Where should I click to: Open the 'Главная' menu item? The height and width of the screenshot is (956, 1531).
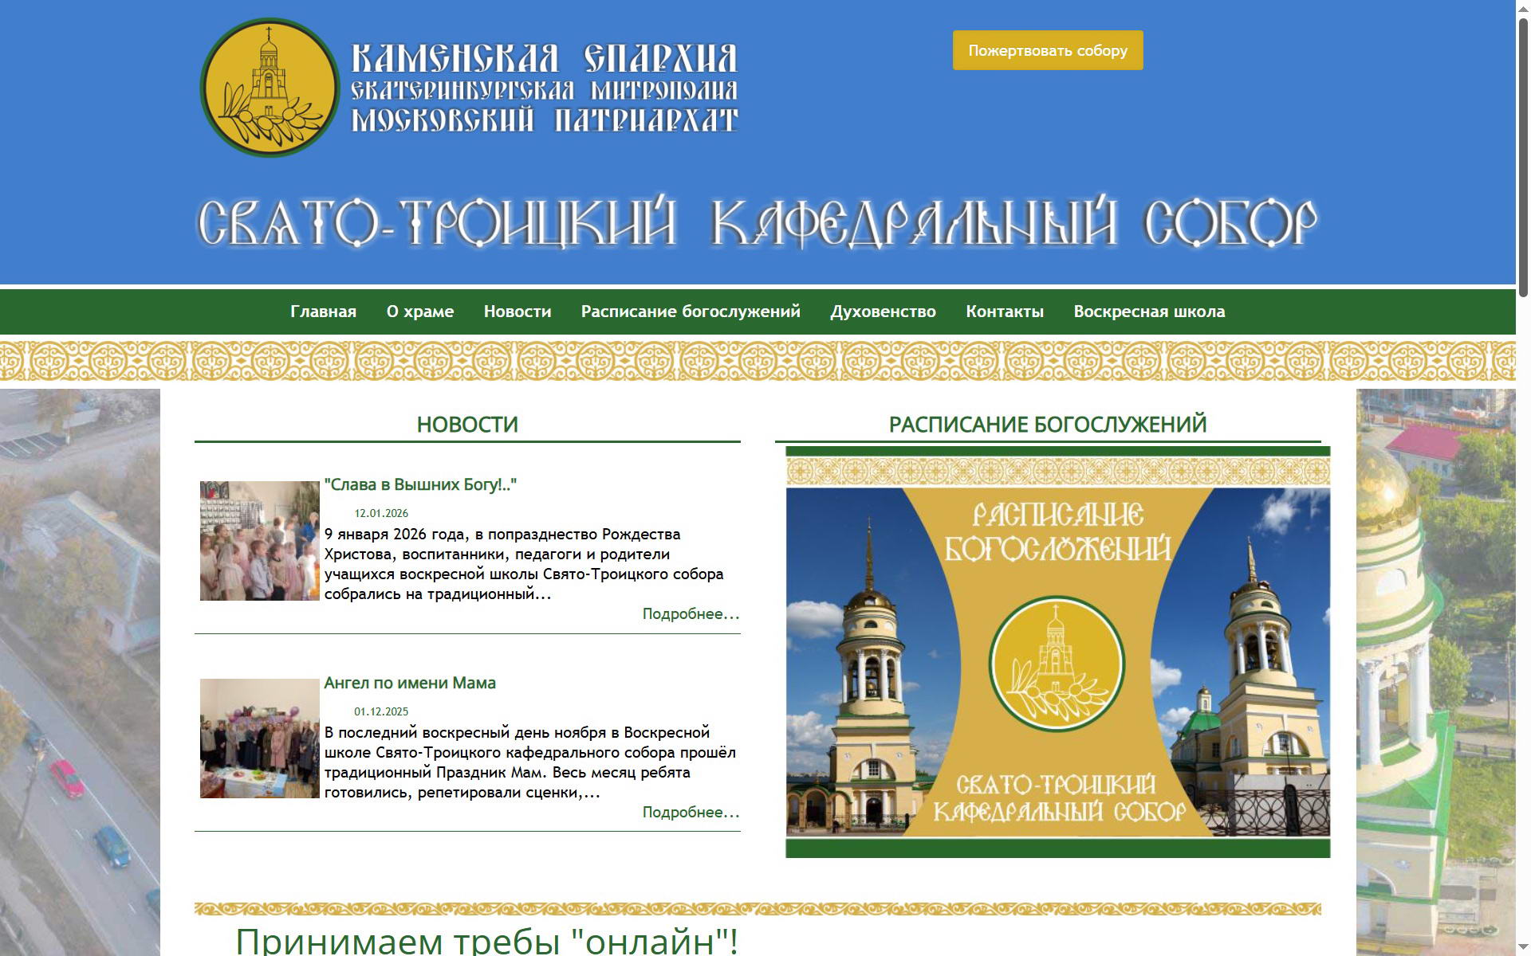pyautogui.click(x=322, y=311)
